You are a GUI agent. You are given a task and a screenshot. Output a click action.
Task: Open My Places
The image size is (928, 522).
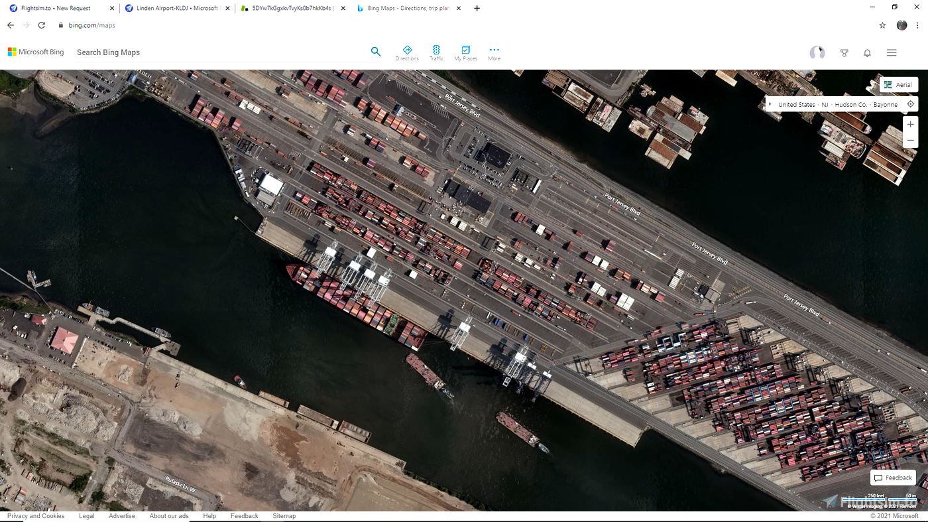point(465,53)
